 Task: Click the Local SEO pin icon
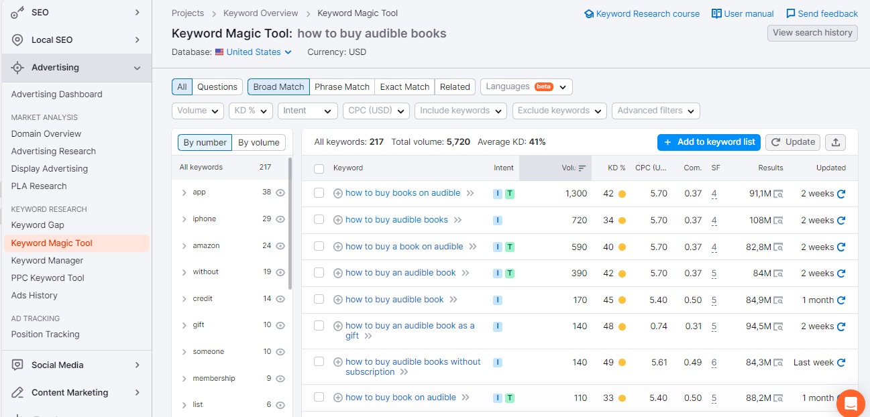18,40
